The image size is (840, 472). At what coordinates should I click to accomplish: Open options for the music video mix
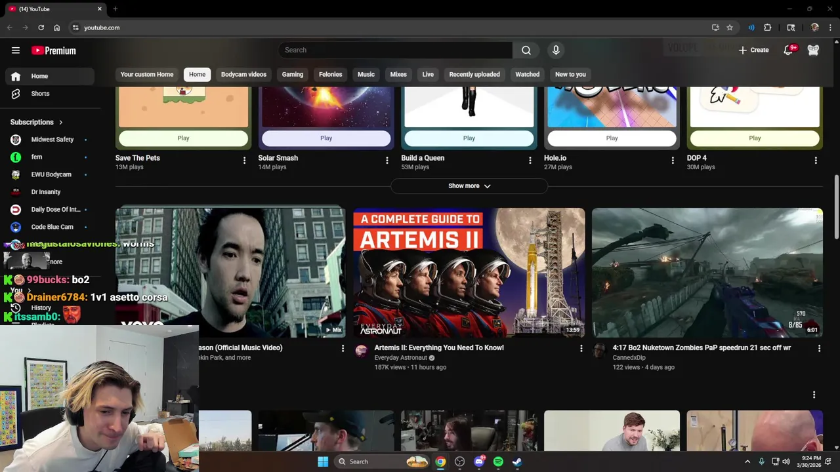click(343, 349)
